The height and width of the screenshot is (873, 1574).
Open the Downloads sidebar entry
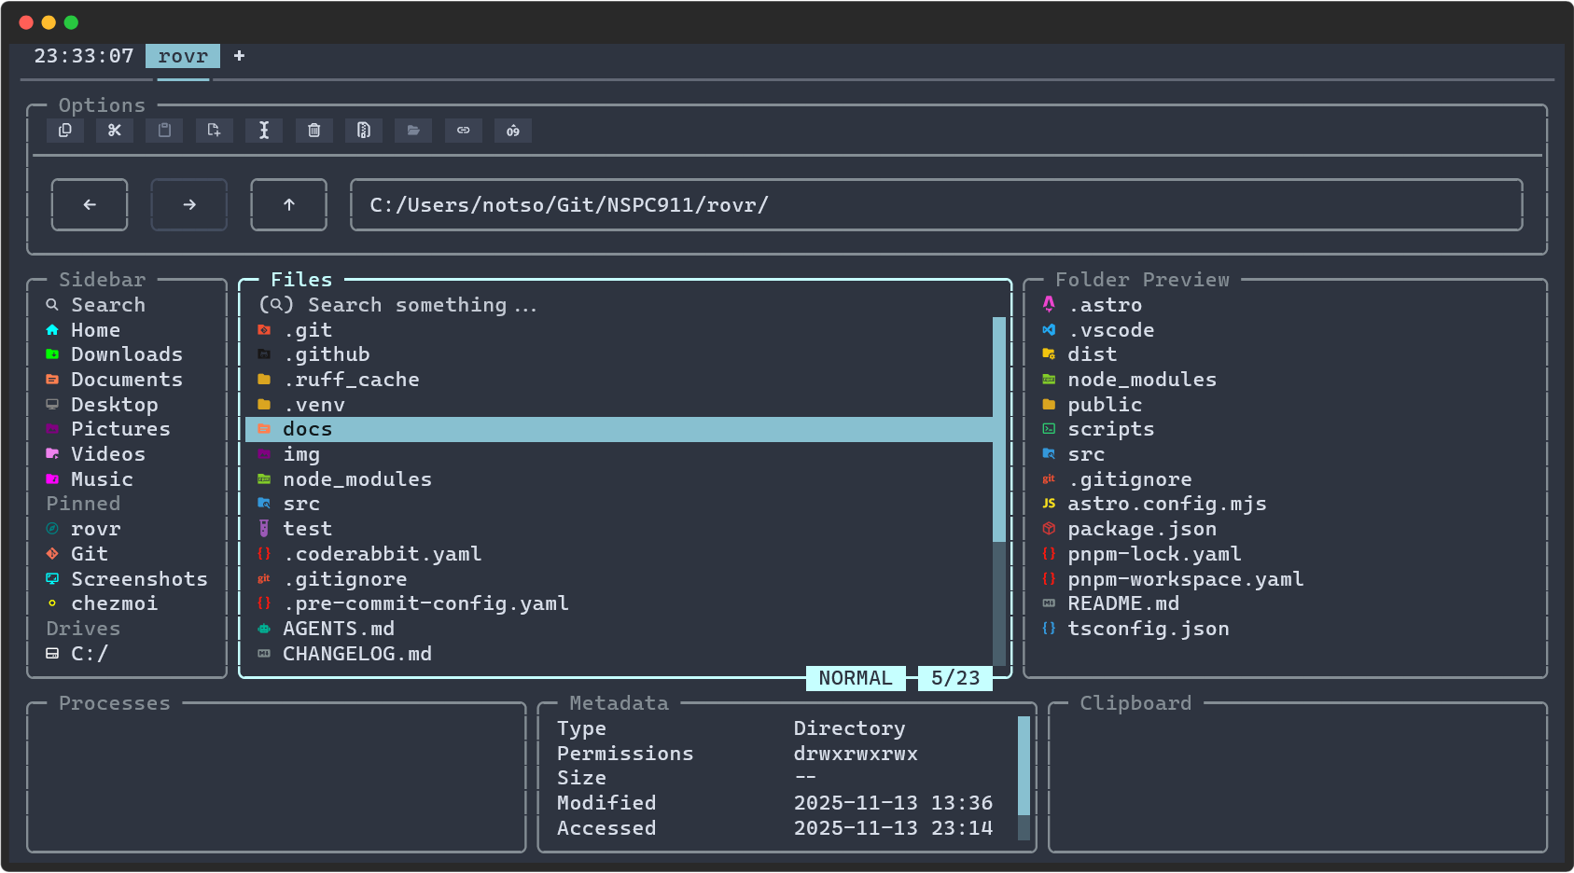tap(126, 353)
